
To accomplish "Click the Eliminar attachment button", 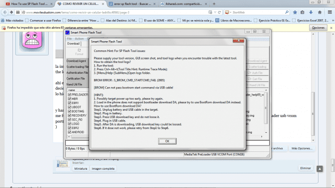I will pyautogui.click(x=306, y=168).
